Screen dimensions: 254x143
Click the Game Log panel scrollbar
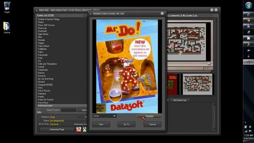pos(214,116)
